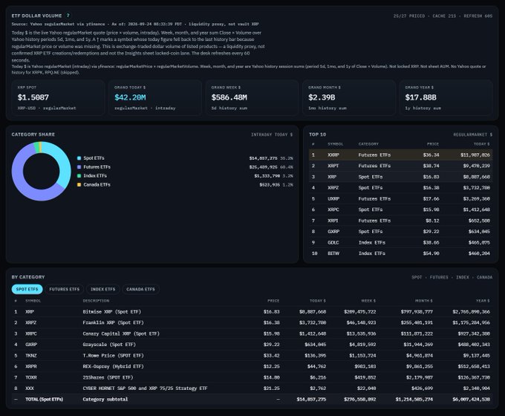This screenshot has height=416, width=505.
Task: Click the Price column header in Top 10
Action: 433,144
